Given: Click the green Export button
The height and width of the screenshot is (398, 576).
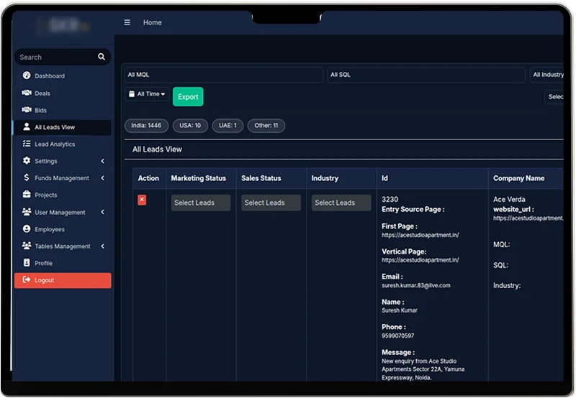Looking at the screenshot, I should pyautogui.click(x=188, y=97).
